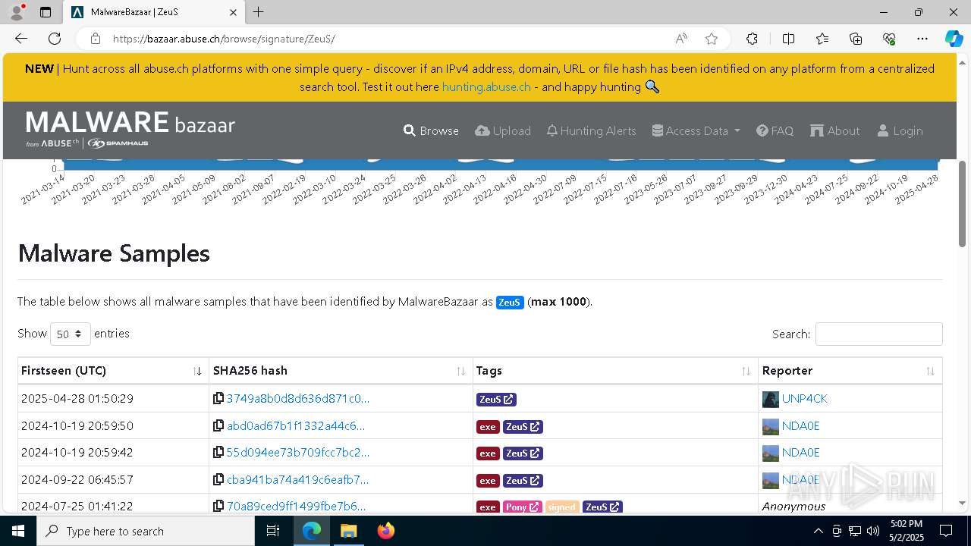Open the tab actions menu icon

pyautogui.click(x=46, y=12)
